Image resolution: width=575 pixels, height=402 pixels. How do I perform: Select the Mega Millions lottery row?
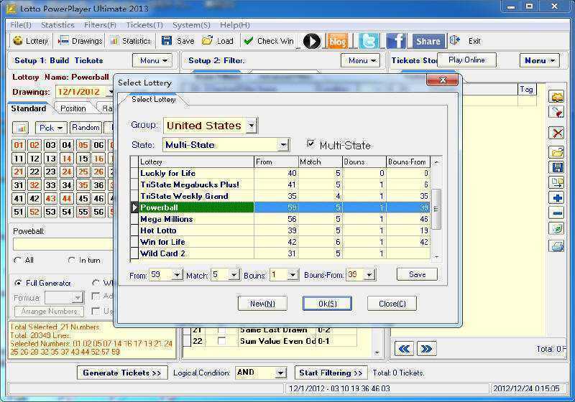coord(281,219)
